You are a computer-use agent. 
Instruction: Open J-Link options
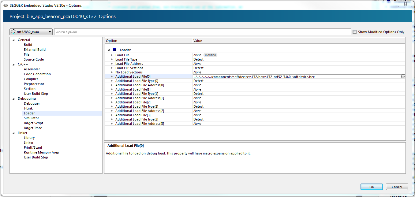[28, 108]
